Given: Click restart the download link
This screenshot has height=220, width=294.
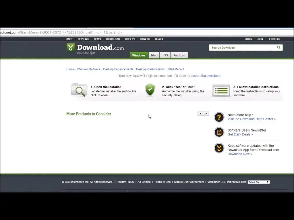Looking at the screenshot, I should pos(206,76).
